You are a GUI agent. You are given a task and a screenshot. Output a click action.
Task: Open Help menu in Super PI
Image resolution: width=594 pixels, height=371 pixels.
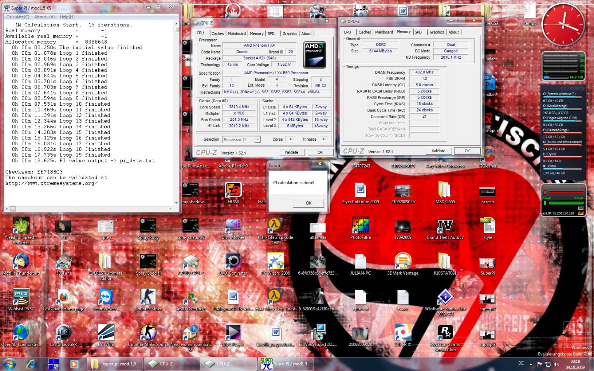67,17
